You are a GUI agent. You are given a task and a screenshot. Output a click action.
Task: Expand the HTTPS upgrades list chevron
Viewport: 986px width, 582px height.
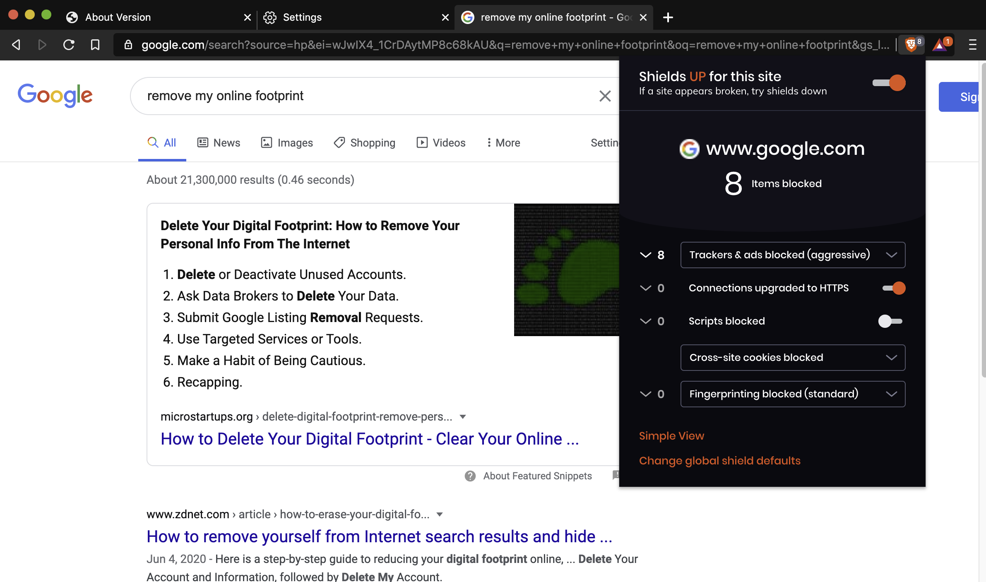click(646, 288)
